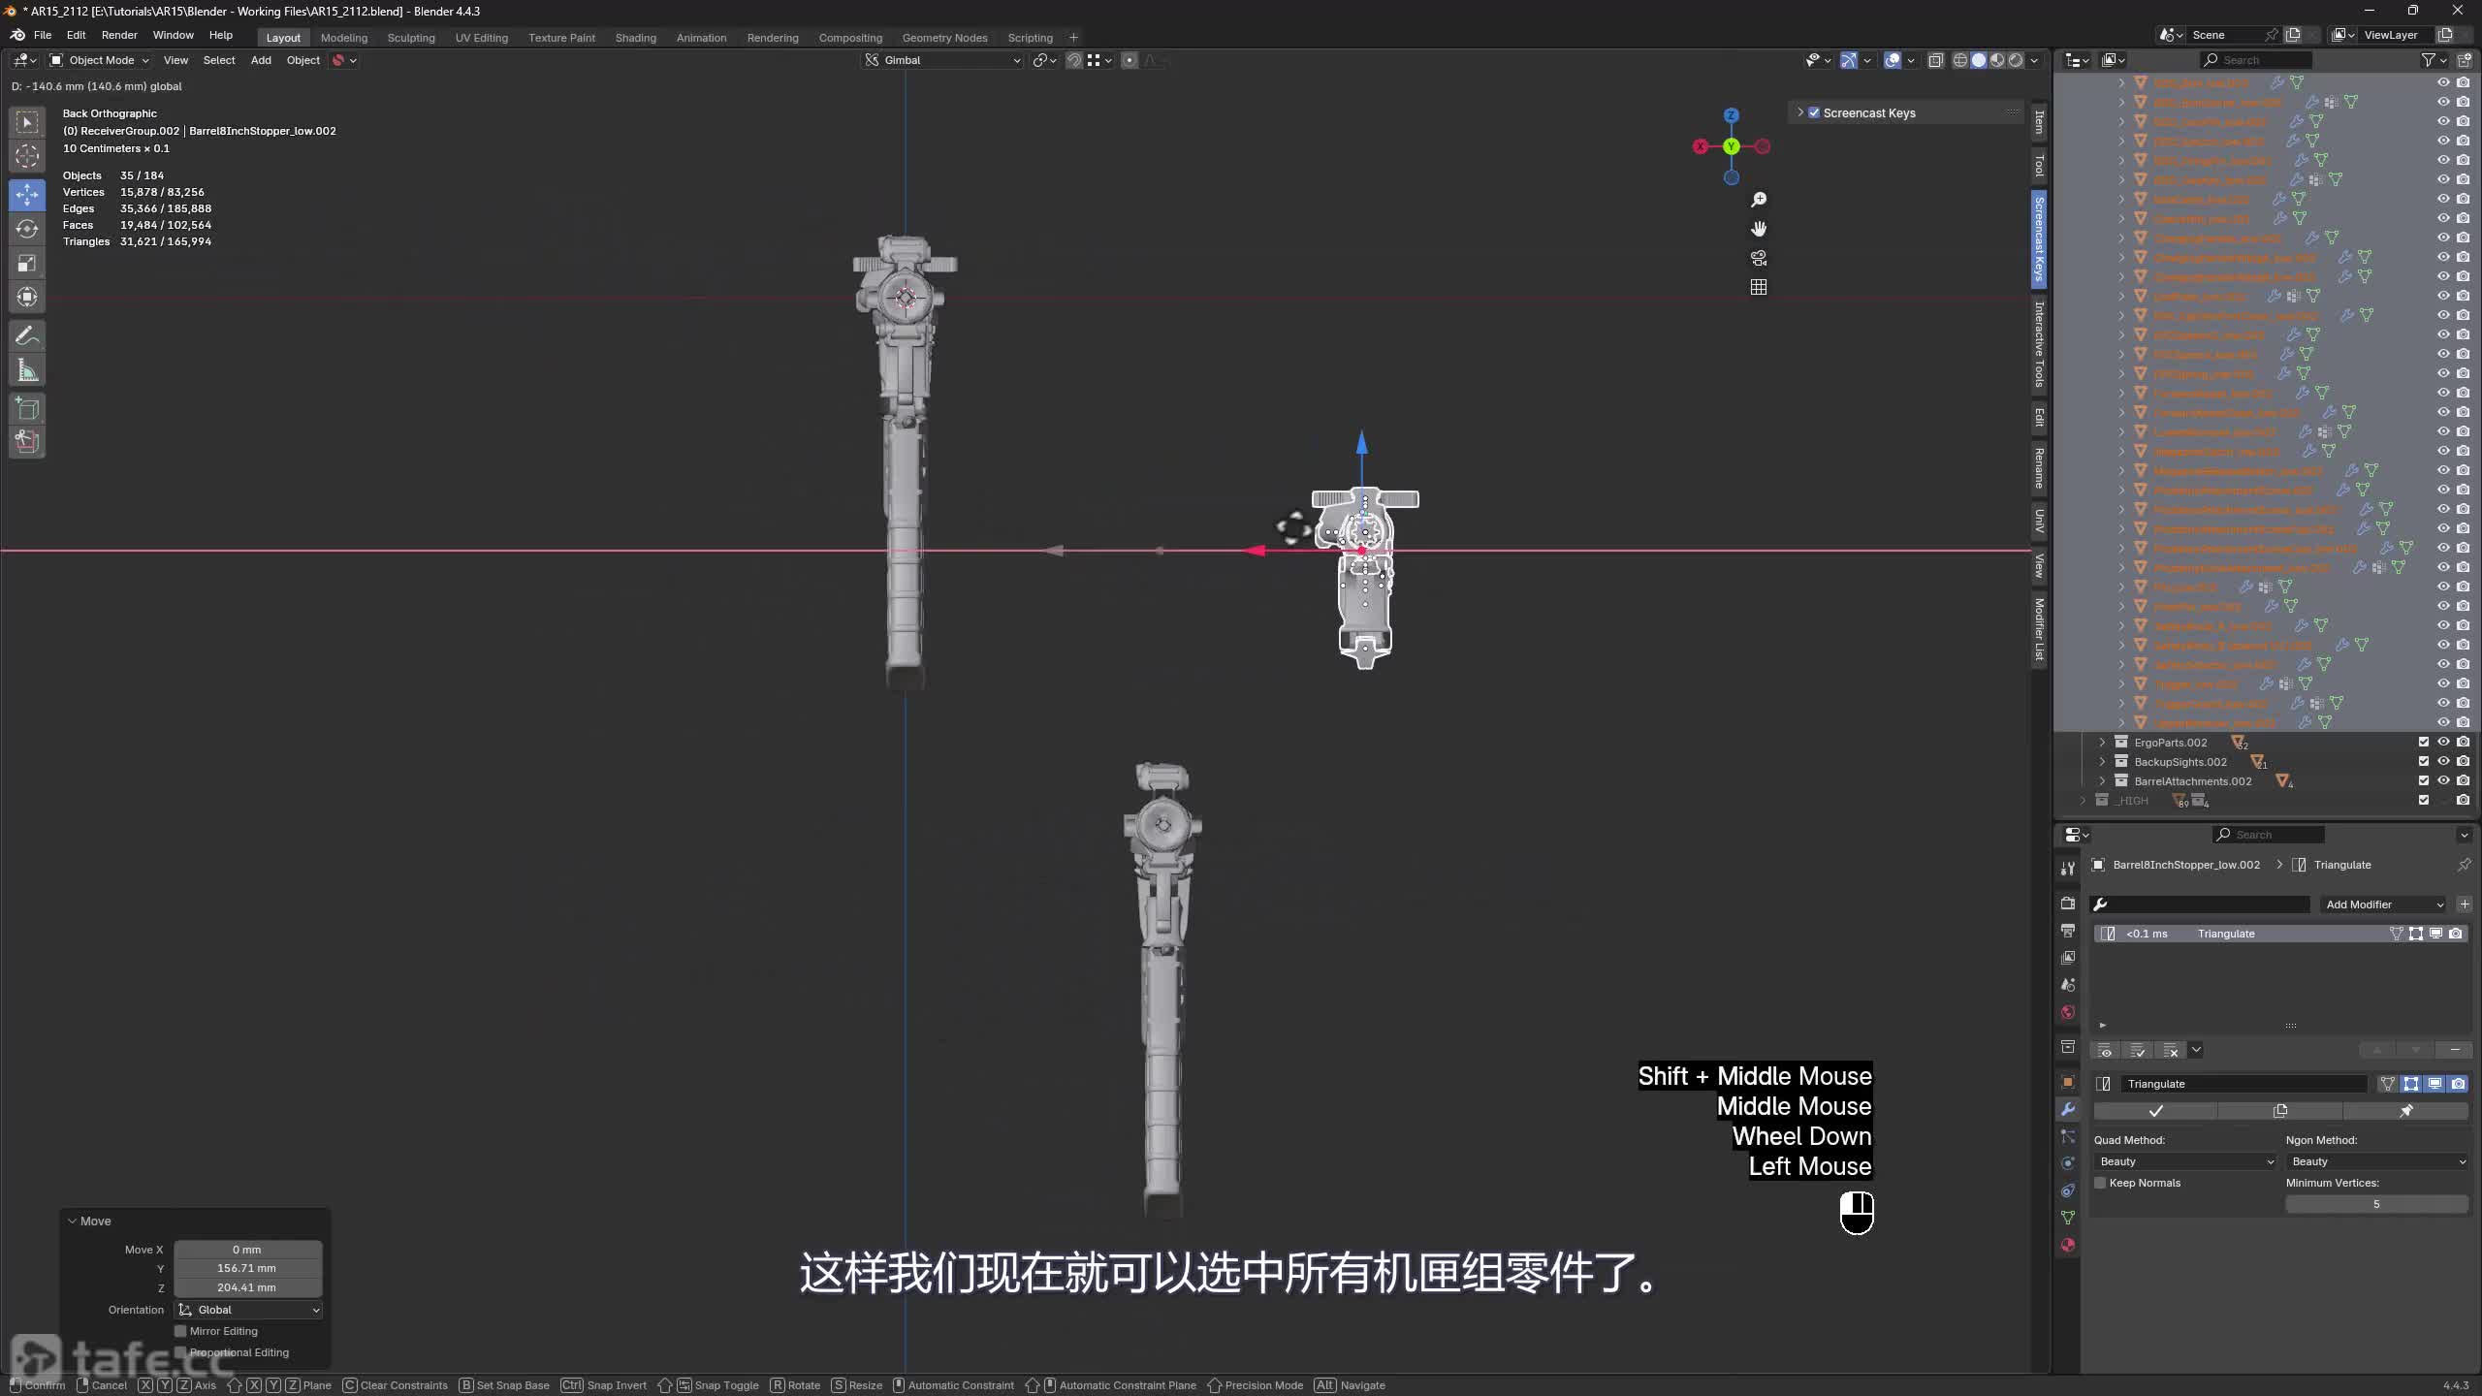The height and width of the screenshot is (1396, 2482).
Task: Select the Move tool in the toolbar
Action: (x=27, y=194)
